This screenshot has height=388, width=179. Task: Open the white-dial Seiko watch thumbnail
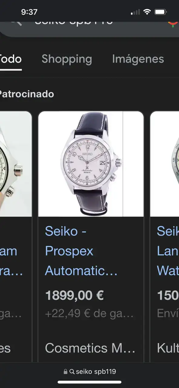point(91,164)
